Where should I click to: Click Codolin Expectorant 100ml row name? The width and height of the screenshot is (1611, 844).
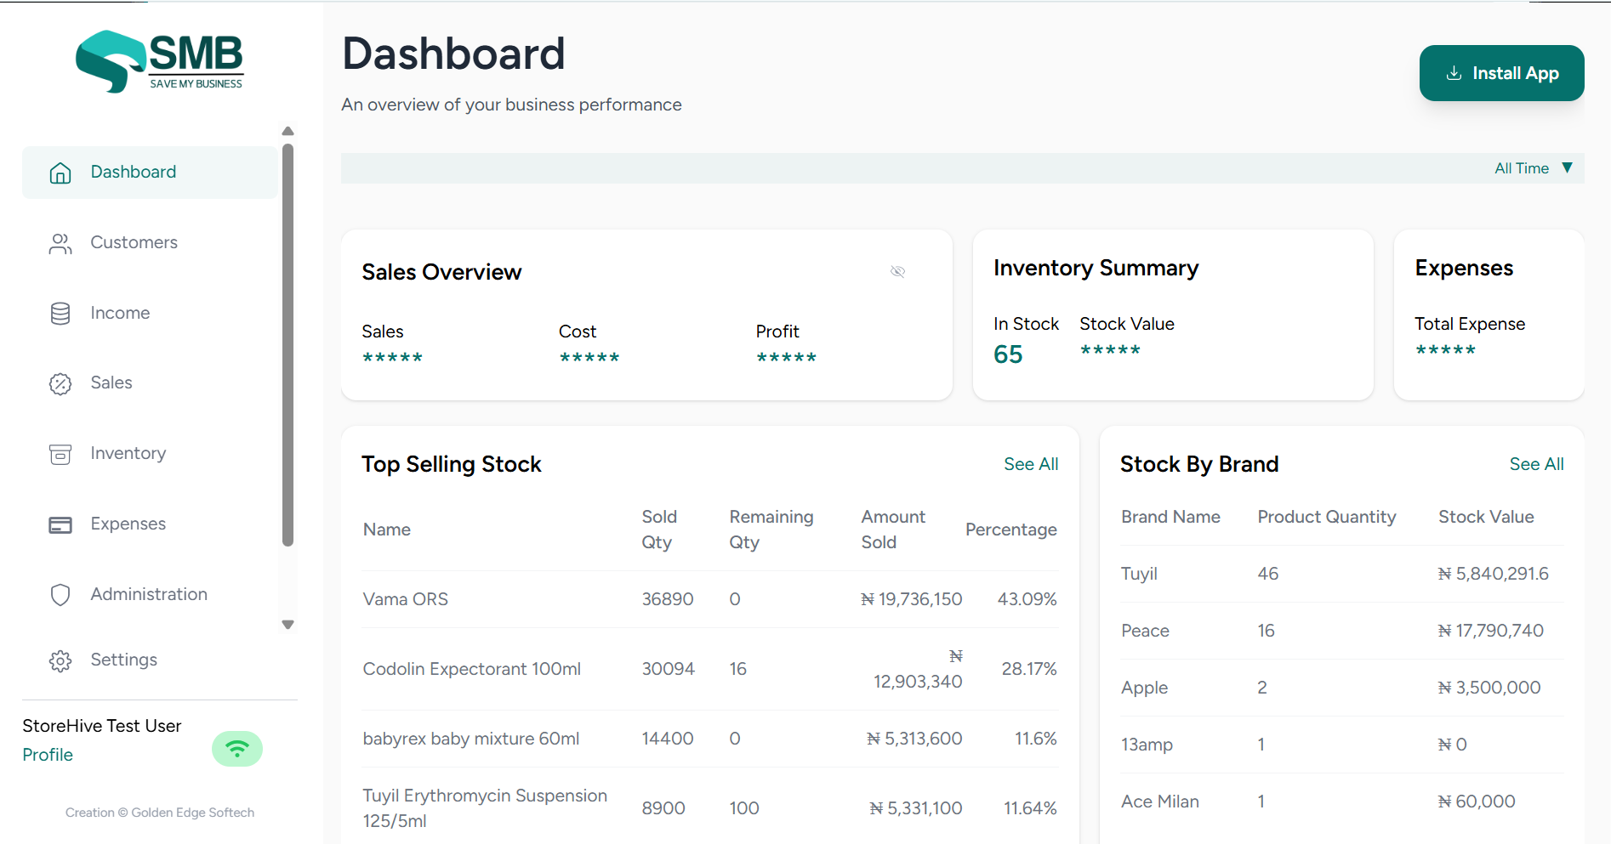472,669
